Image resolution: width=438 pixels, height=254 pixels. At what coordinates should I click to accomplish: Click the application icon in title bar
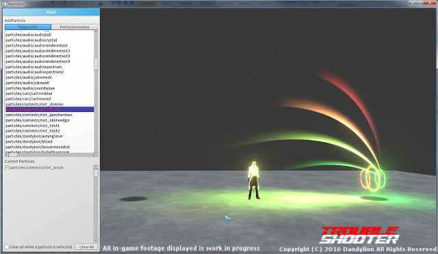tap(4, 4)
